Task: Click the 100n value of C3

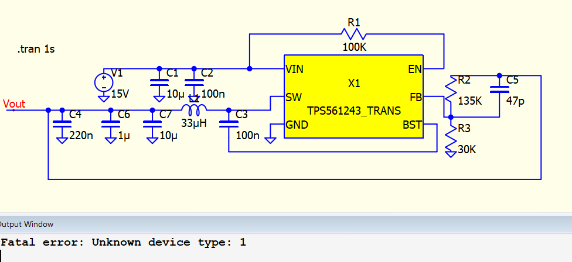Action: (248, 136)
